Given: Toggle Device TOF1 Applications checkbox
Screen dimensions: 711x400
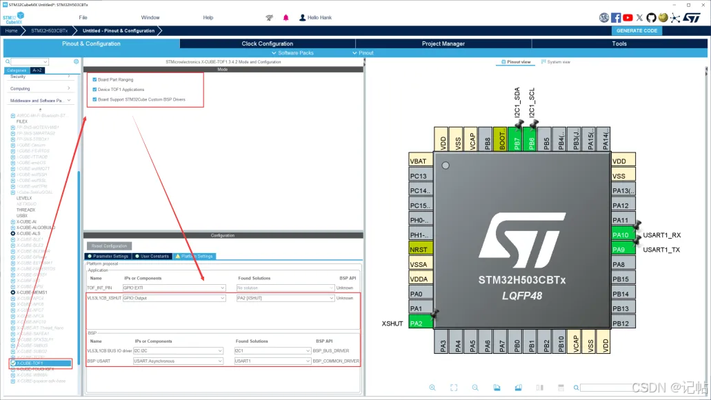Looking at the screenshot, I should coord(94,90).
